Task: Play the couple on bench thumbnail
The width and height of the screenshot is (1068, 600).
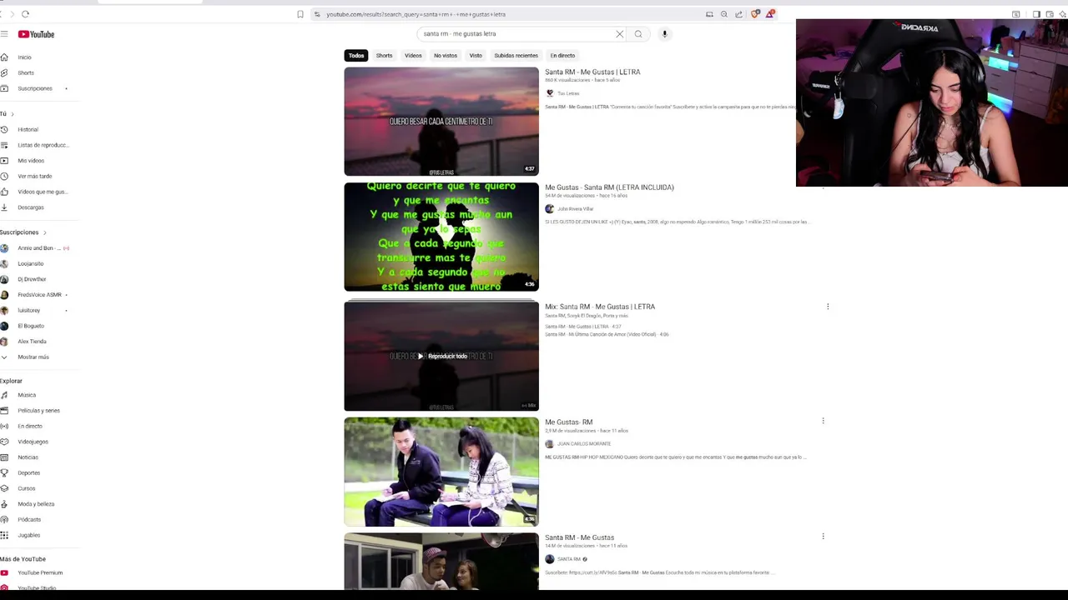Action: (x=441, y=472)
